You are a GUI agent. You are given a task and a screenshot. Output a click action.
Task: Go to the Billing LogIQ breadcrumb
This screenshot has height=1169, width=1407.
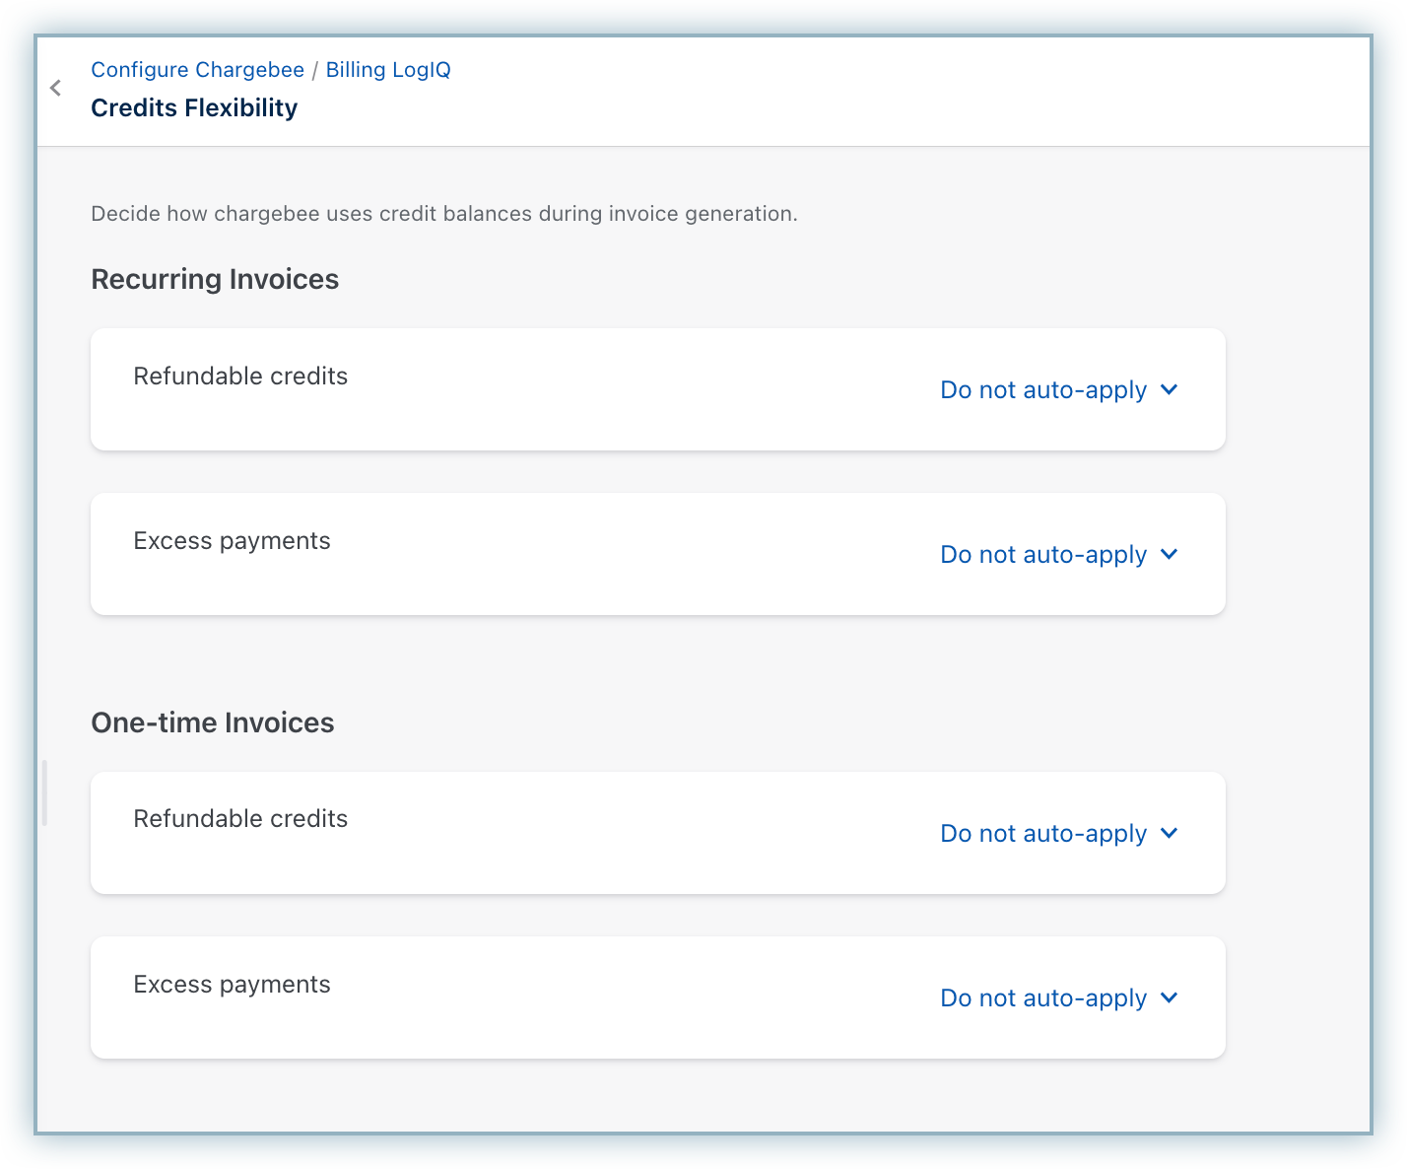point(388,70)
